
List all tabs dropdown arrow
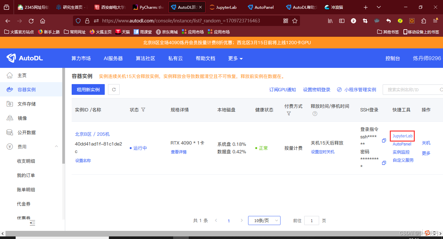[x=379, y=7]
